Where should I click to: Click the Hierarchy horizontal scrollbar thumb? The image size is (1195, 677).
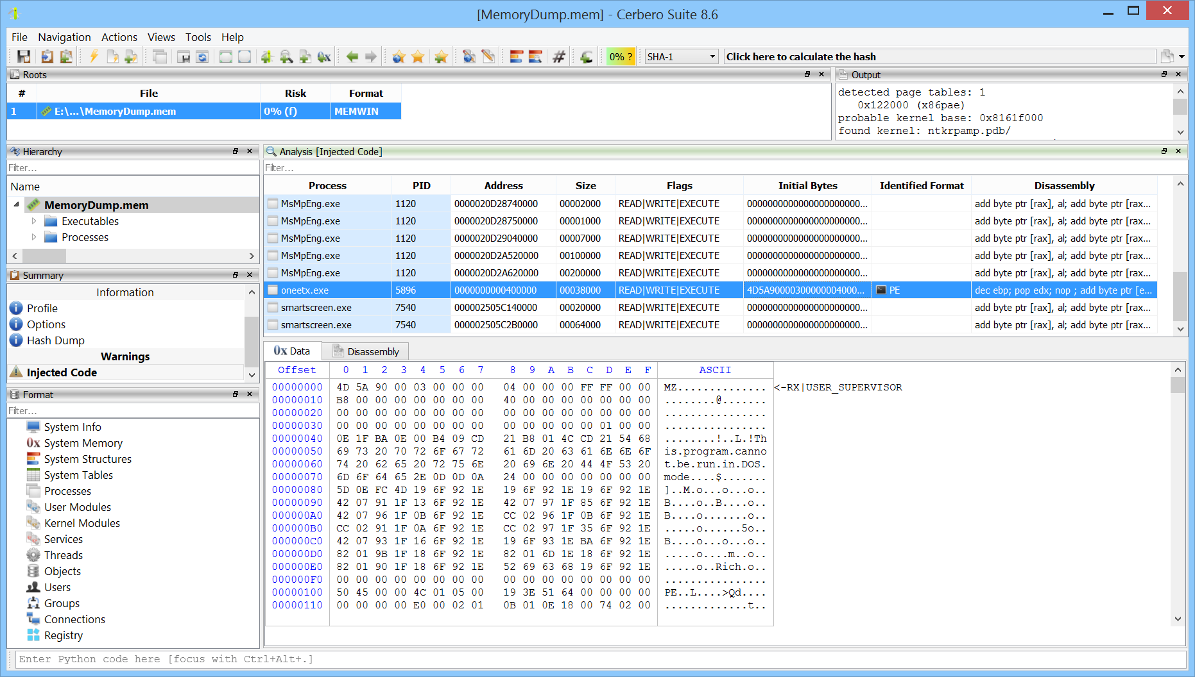pyautogui.click(x=44, y=256)
